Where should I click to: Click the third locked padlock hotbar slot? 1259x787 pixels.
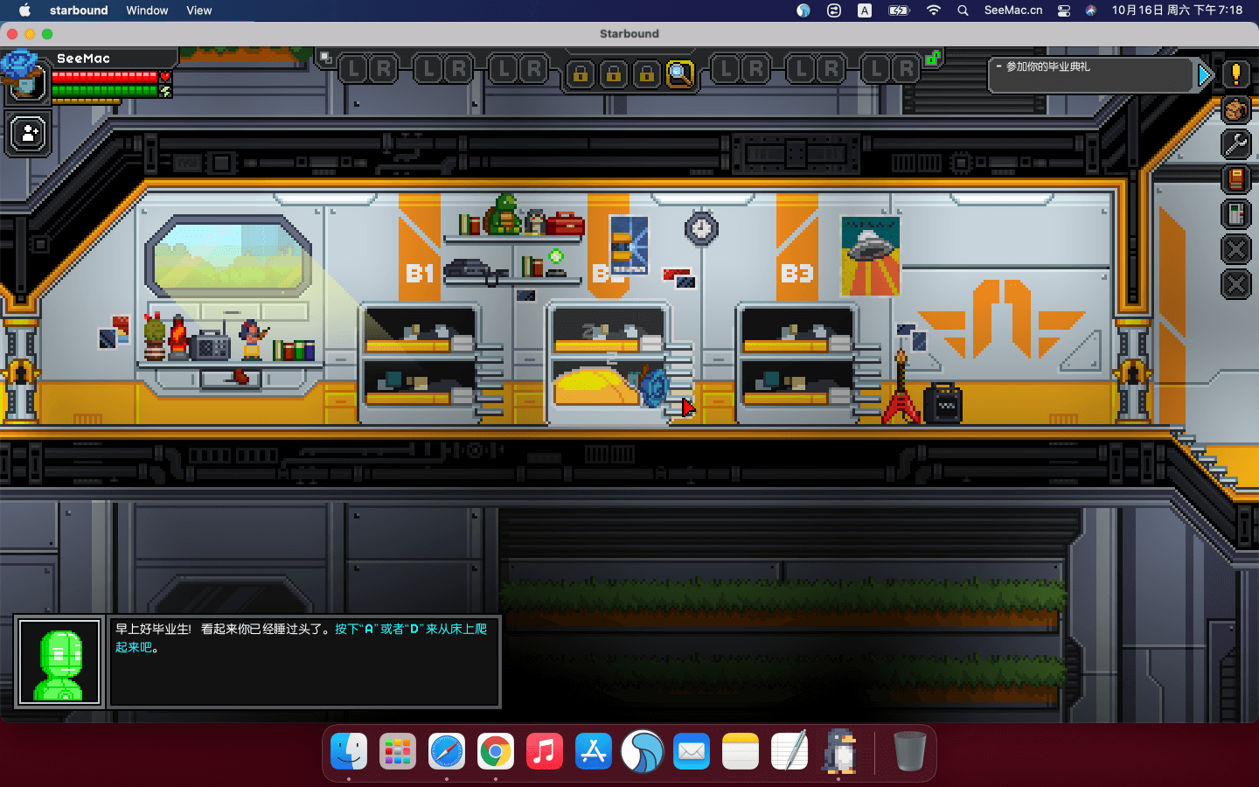[646, 74]
